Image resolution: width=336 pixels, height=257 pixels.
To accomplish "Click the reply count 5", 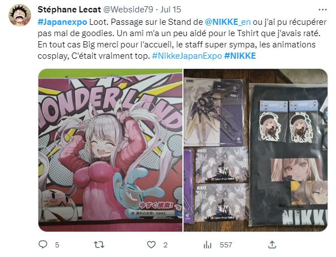I will pos(57,245).
